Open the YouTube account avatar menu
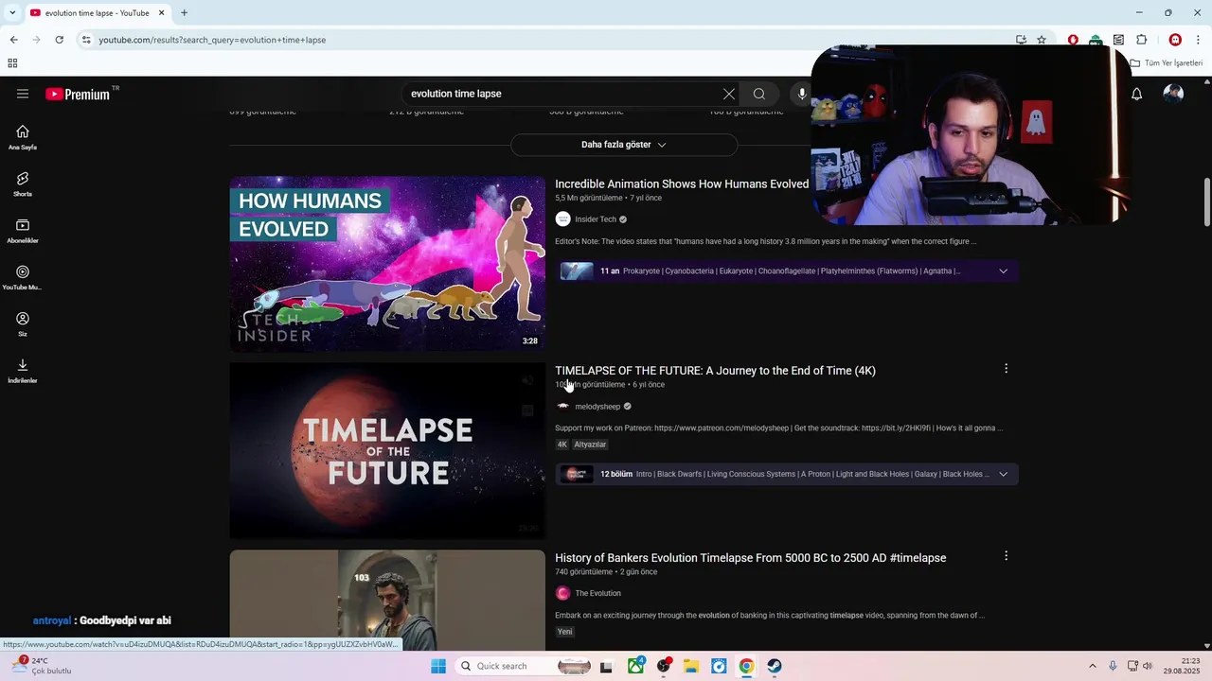The image size is (1212, 681). point(1173,94)
